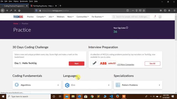177x99 pixels.
Task: Bookmark this page with star icon
Action: pos(144,10)
